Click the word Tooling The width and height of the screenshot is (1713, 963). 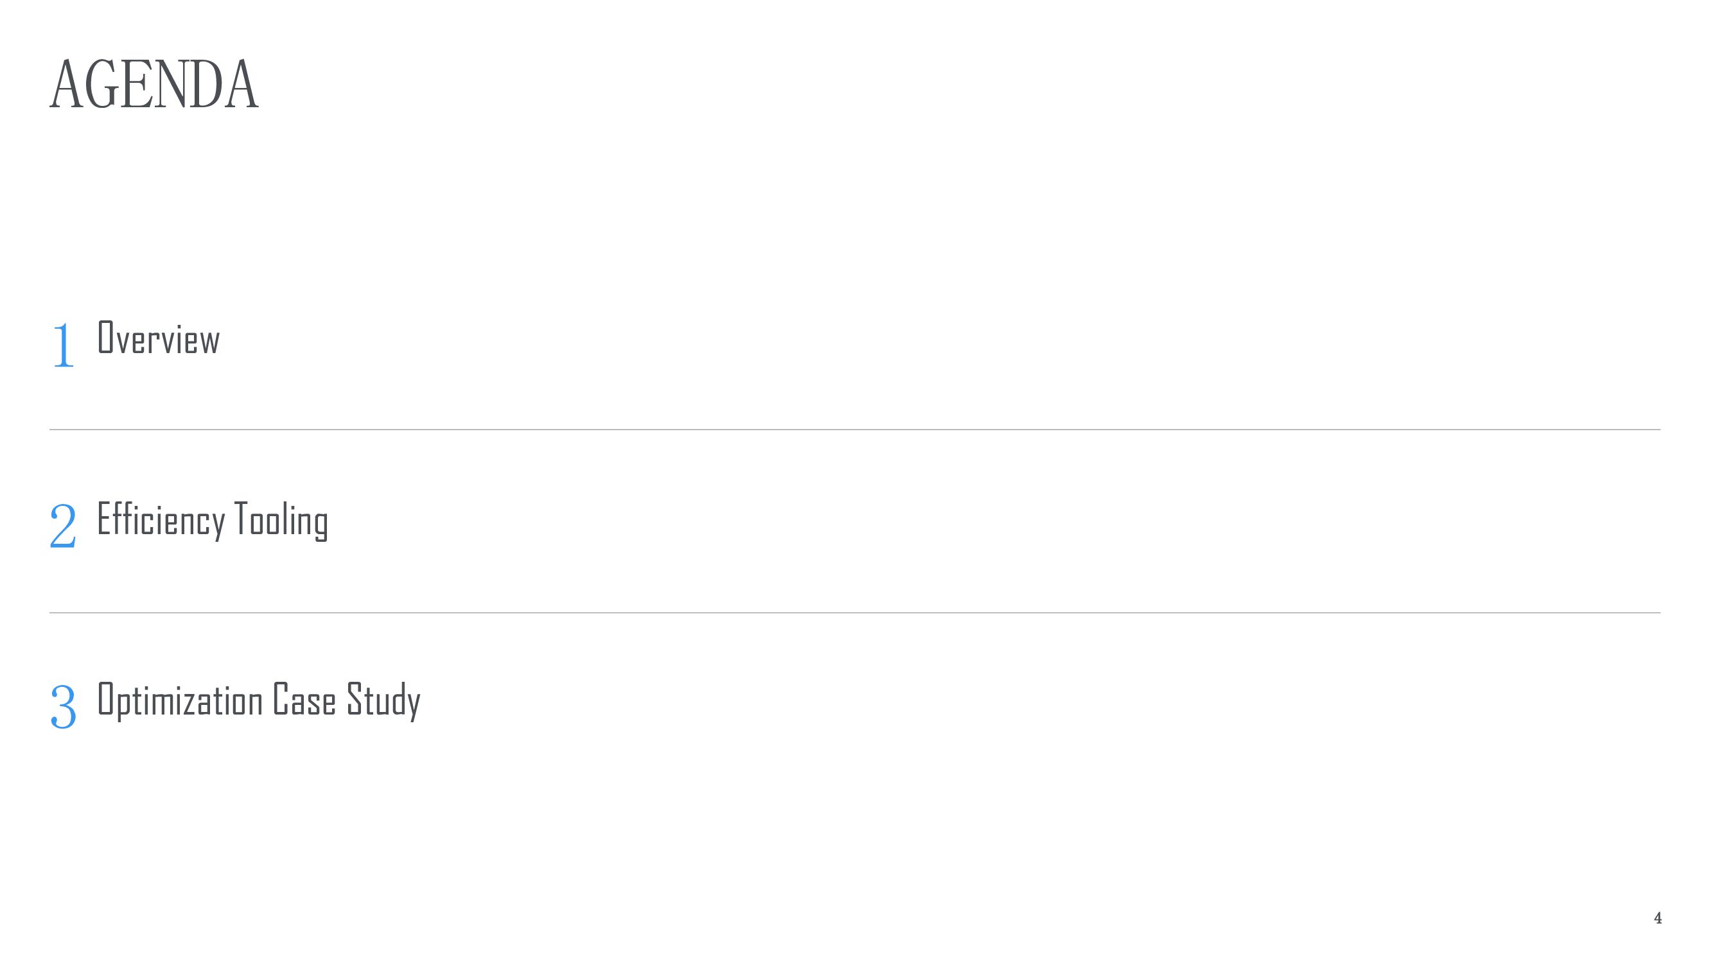281,520
